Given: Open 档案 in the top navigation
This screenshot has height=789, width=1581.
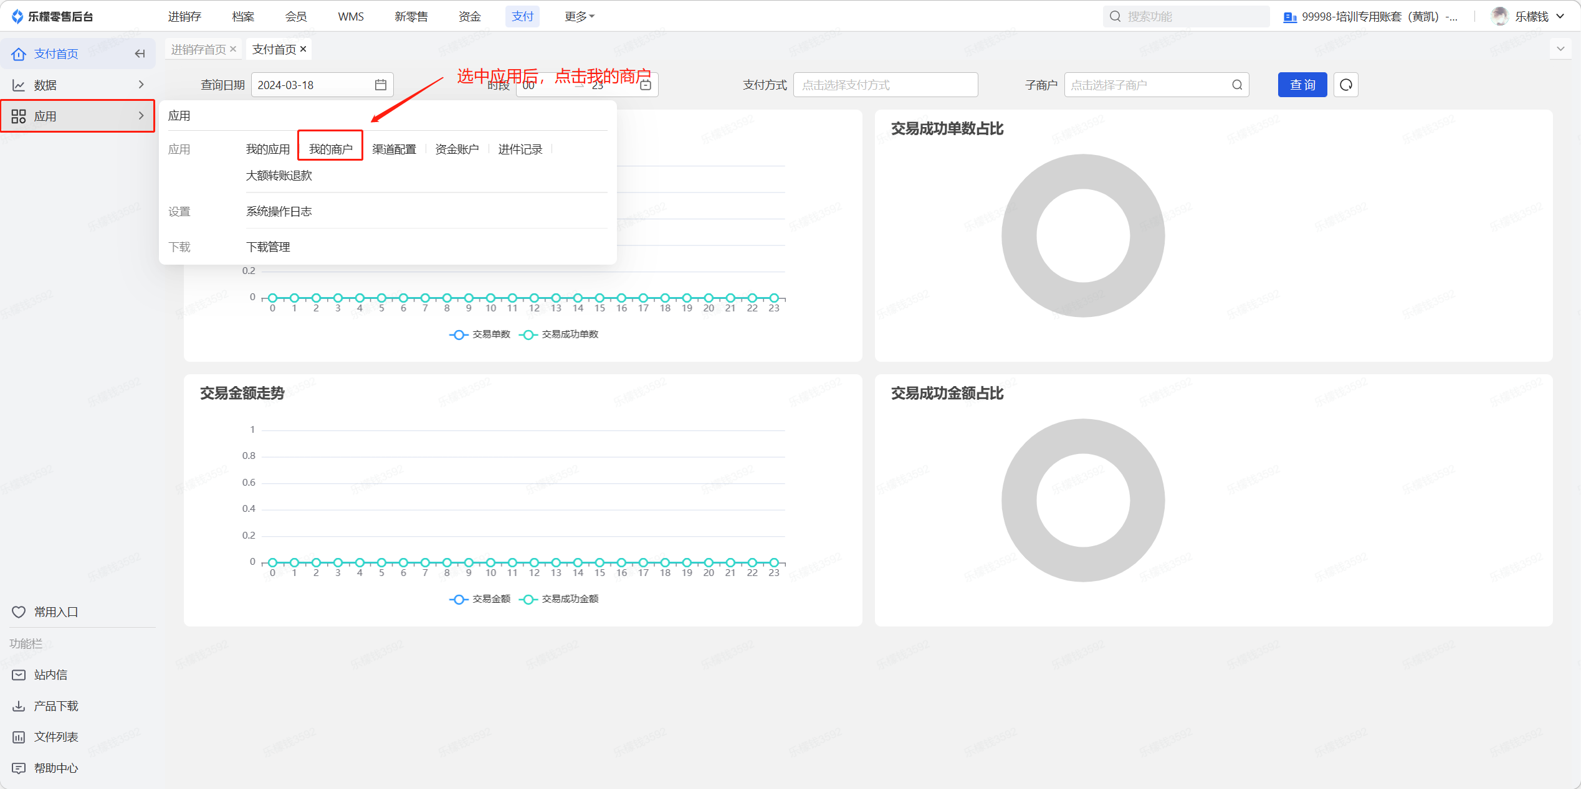Looking at the screenshot, I should pos(243,17).
